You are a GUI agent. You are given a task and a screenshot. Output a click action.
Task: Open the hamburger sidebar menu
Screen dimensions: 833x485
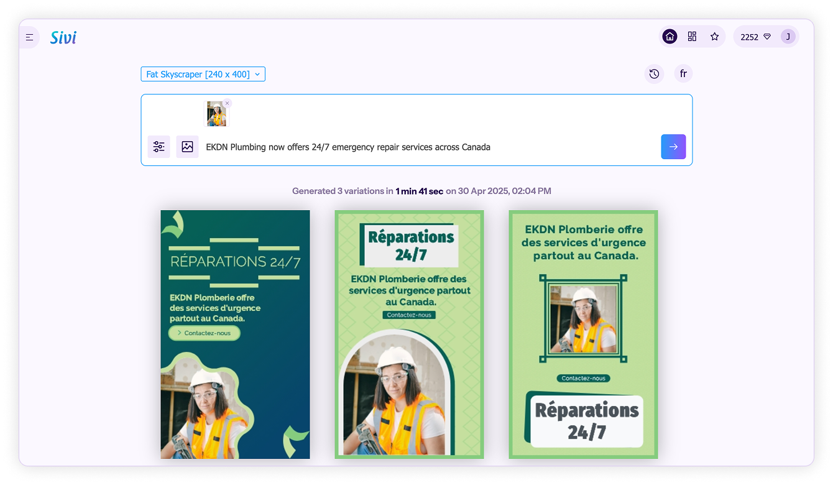(x=29, y=37)
